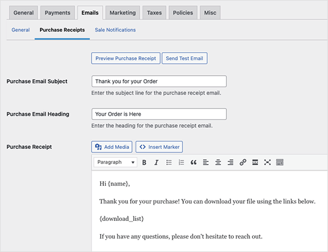This screenshot has width=328, height=252.
Task: Click the Insert Marker button
Action: click(x=159, y=147)
